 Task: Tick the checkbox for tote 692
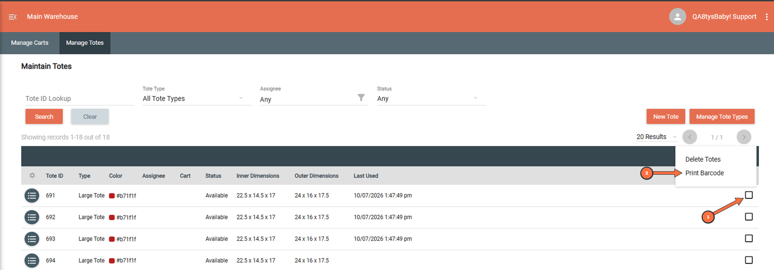[749, 217]
